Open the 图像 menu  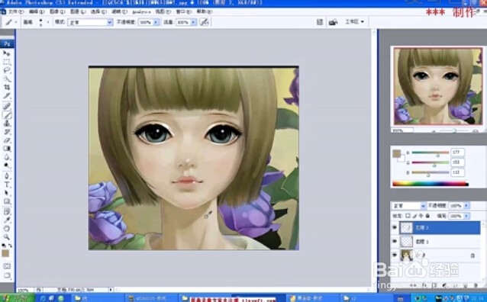pos(57,11)
